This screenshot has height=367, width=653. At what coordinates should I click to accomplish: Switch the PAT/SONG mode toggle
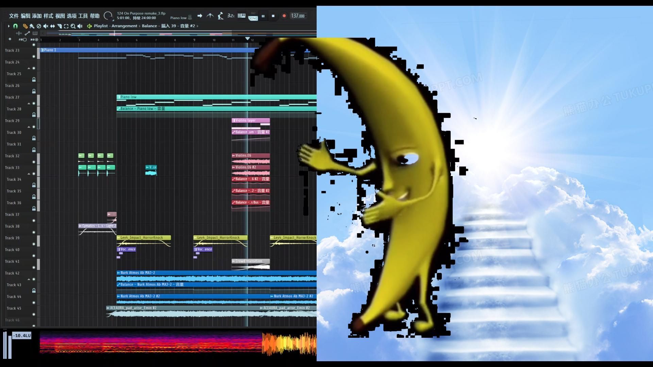(x=253, y=17)
